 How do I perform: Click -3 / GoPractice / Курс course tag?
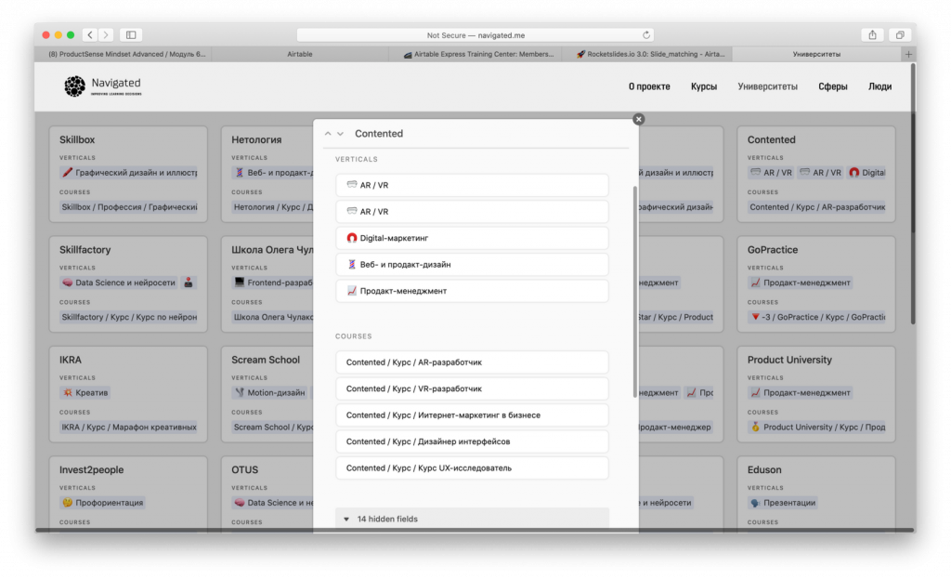(x=817, y=317)
